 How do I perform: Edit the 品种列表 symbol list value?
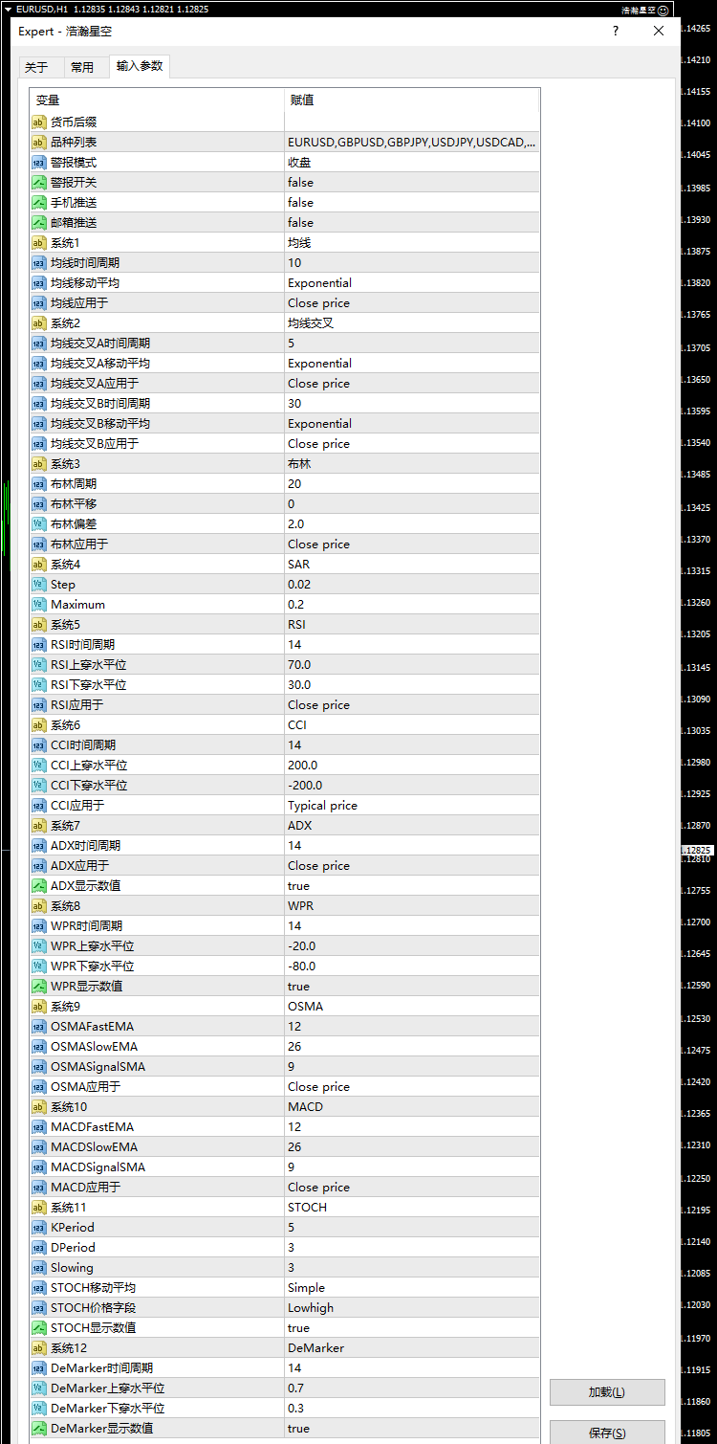(x=411, y=143)
